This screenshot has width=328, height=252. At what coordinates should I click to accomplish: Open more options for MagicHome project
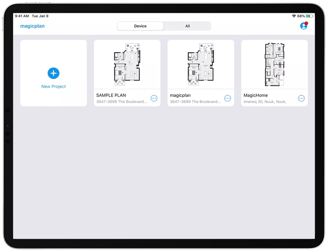point(301,98)
